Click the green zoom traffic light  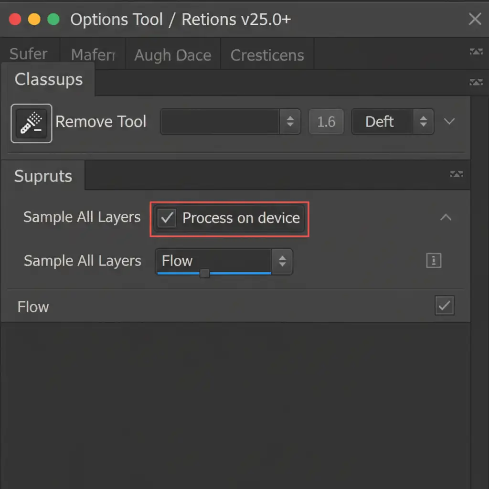(x=53, y=20)
